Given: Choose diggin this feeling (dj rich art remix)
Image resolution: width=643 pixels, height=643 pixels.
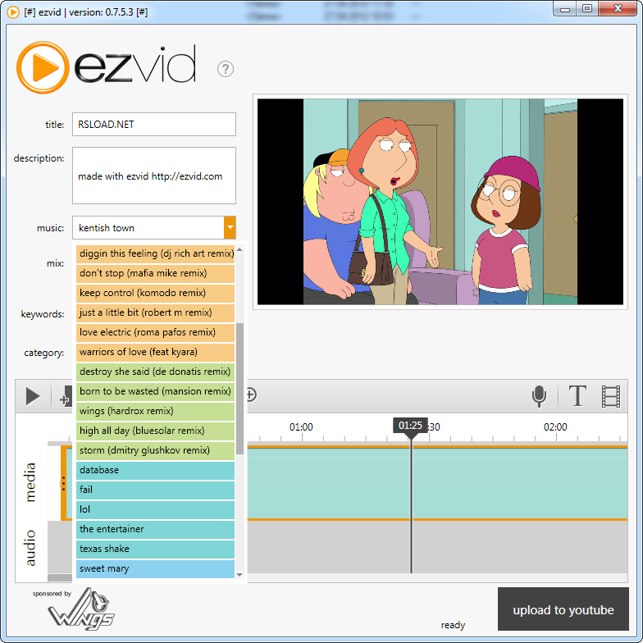Looking at the screenshot, I should coord(156,253).
